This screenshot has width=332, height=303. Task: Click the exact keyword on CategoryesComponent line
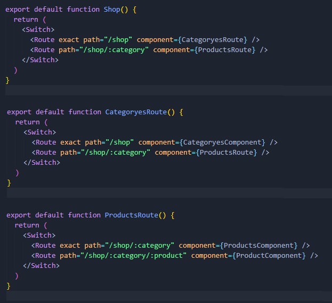coord(70,142)
